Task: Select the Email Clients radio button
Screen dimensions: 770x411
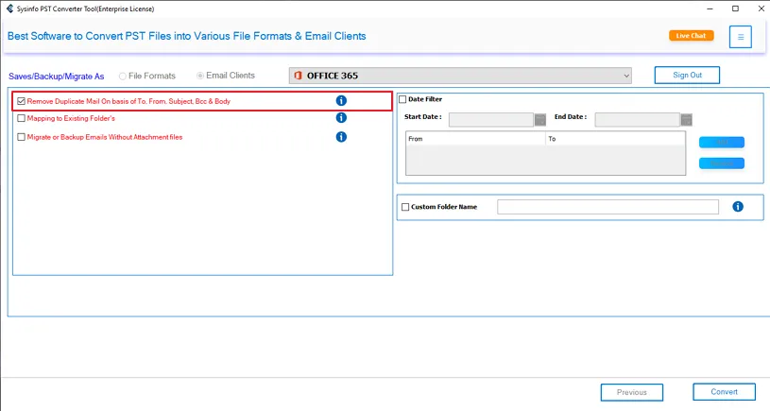Action: 200,76
